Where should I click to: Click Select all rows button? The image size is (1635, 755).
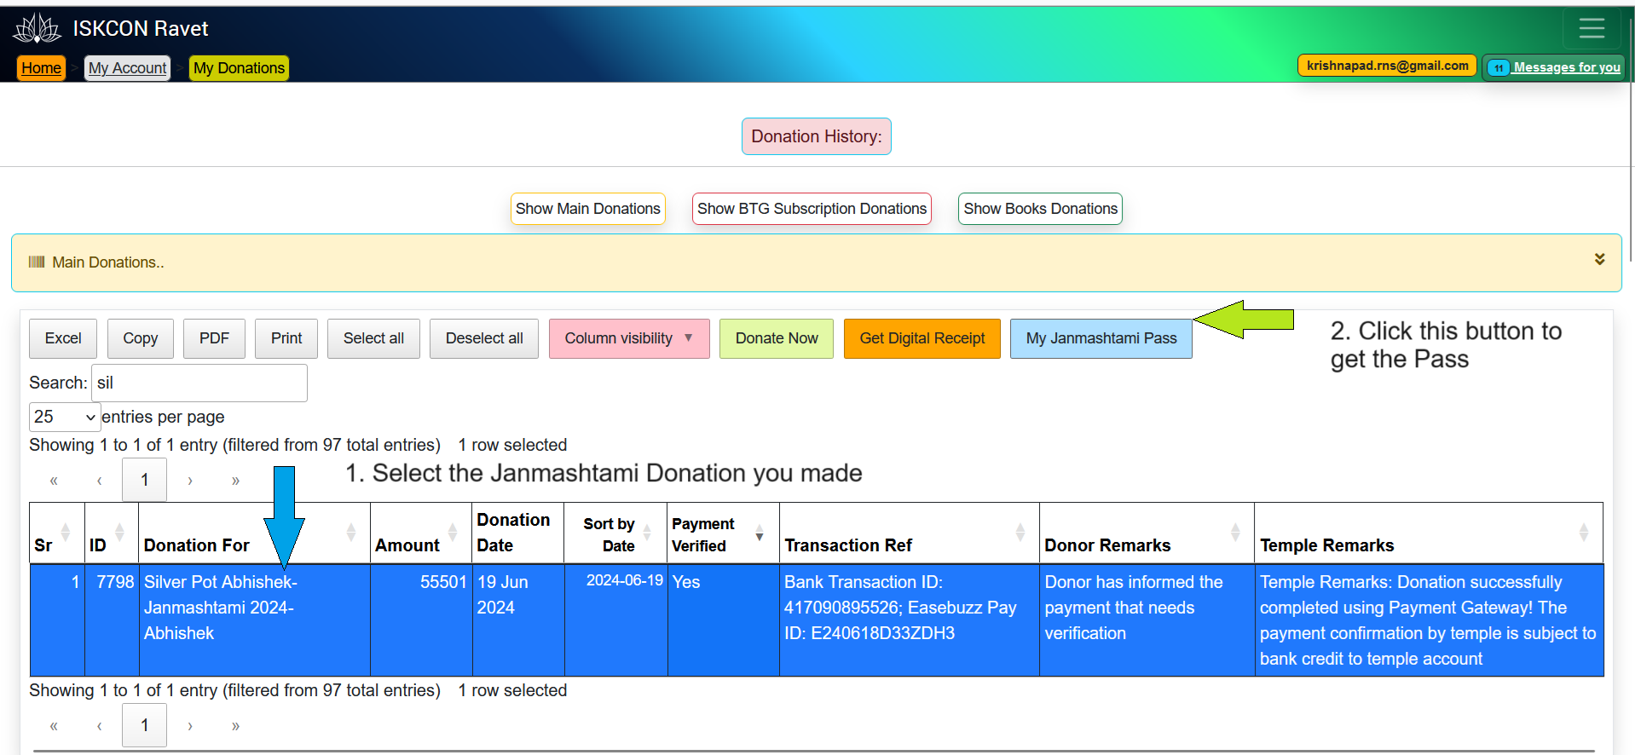pos(373,338)
